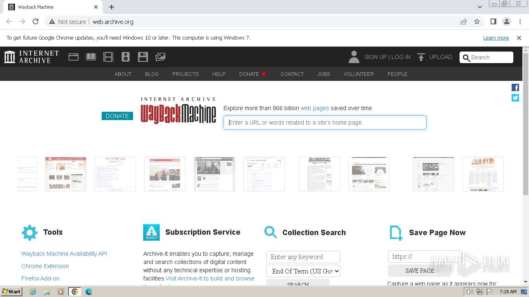Expand End Of Term collection dropdown

pyautogui.click(x=303, y=271)
